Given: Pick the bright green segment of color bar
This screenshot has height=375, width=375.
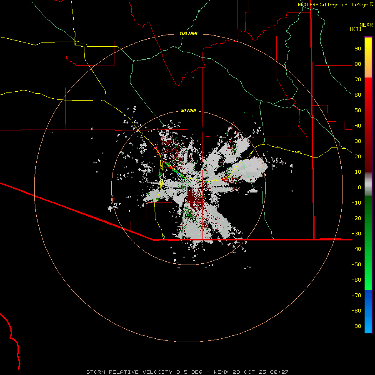Looking at the screenshot, I should [x=368, y=243].
